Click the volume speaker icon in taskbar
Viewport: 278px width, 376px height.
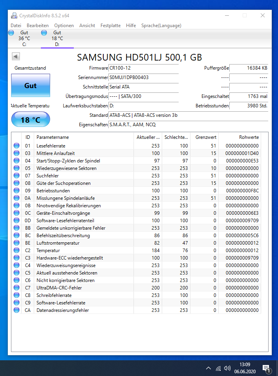click(227, 368)
